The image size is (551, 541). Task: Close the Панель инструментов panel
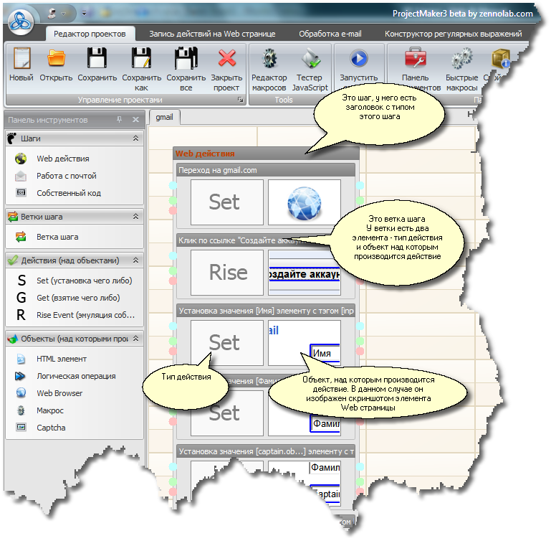(135, 120)
